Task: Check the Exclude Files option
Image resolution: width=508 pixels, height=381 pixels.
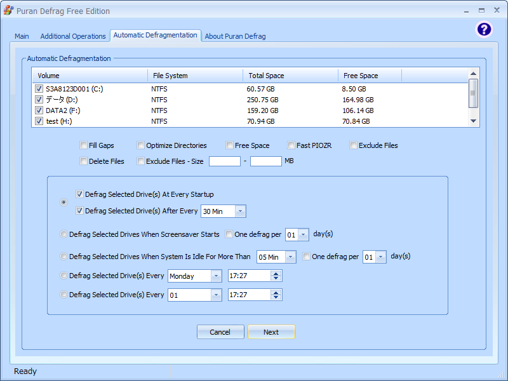Action: tap(353, 145)
